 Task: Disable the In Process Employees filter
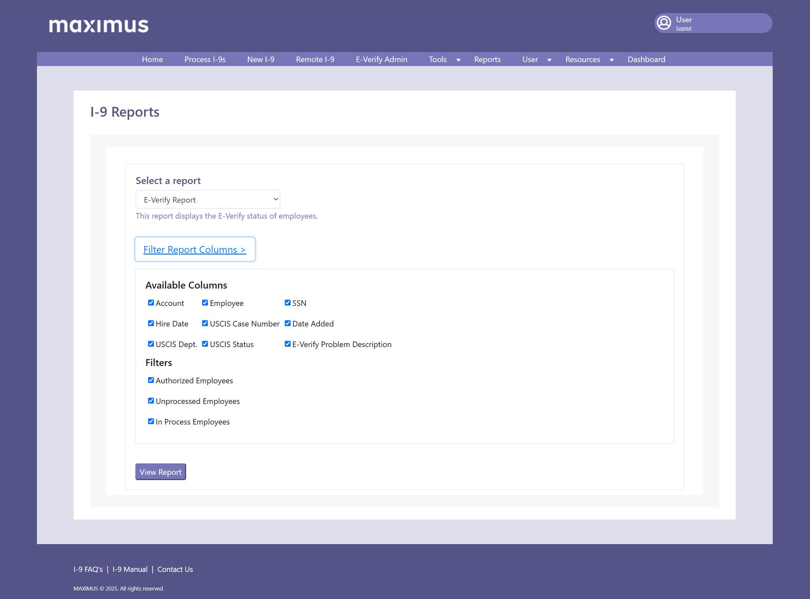tap(151, 421)
